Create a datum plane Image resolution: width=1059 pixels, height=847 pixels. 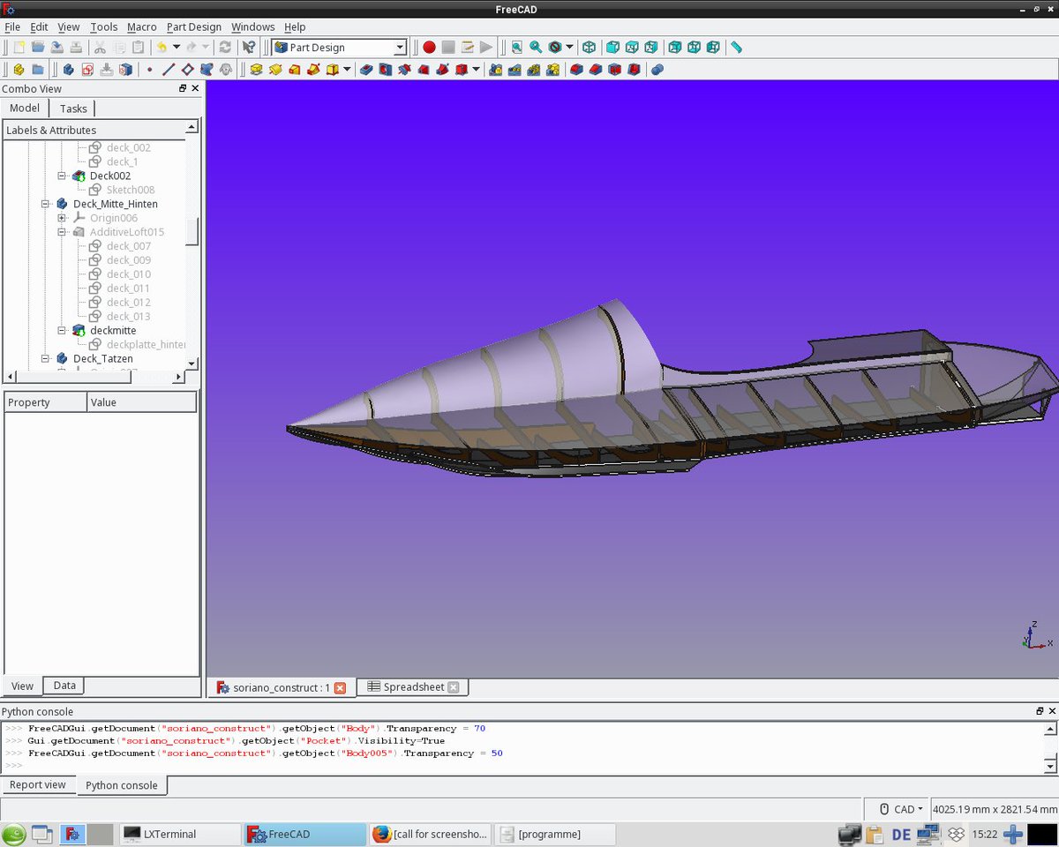(x=188, y=69)
